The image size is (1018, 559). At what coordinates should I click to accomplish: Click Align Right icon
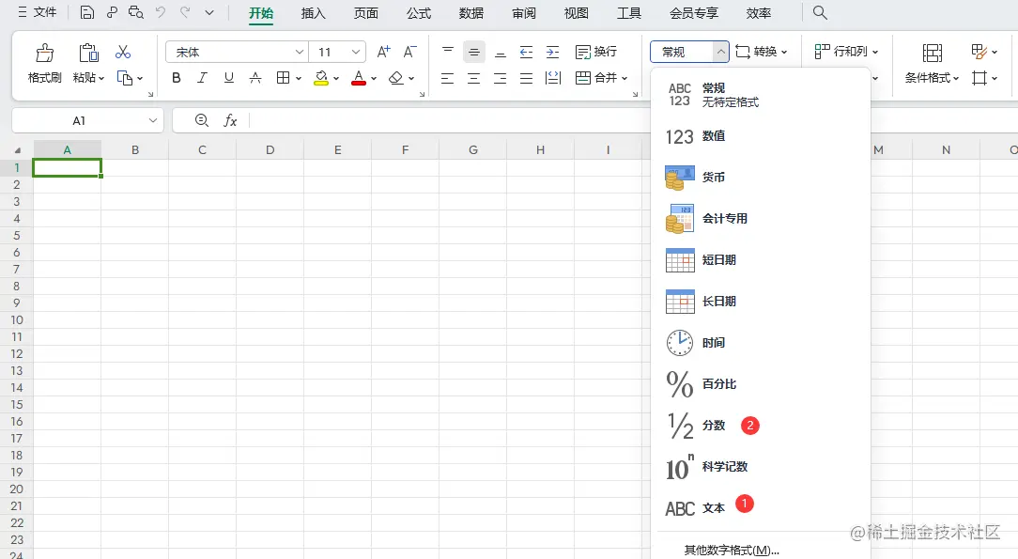[500, 78]
